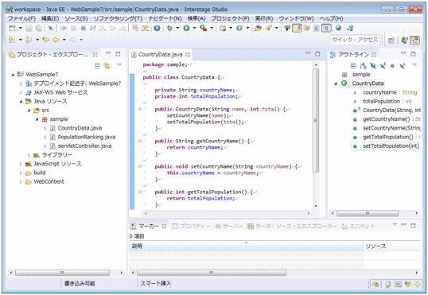Fold the getCountryName method in the editor
Viewport: 428px width, 295px height.
pos(139,141)
